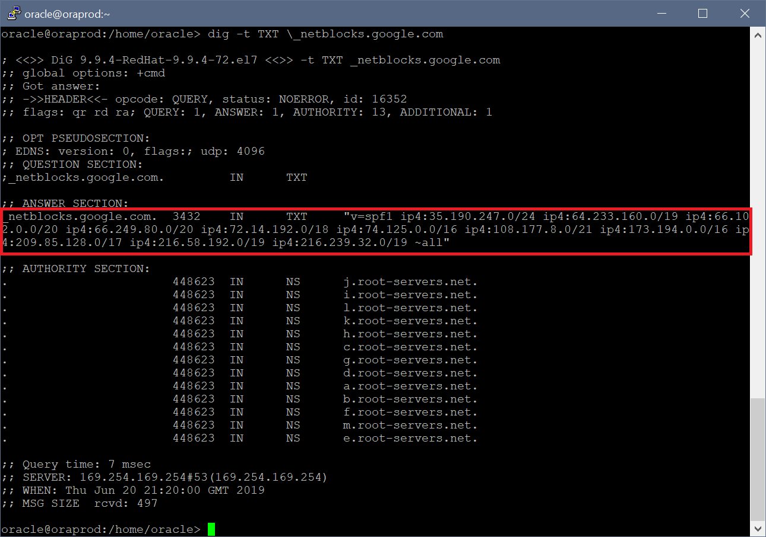Viewport: 766px width, 537px height.
Task: Click 'e.root-servers.net.' nameserver
Action: coord(411,438)
